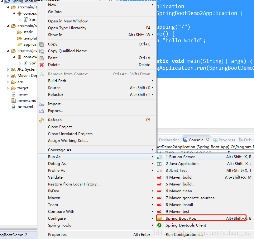Click the Java Application icon
The width and height of the screenshot is (254, 239).
click(159, 164)
